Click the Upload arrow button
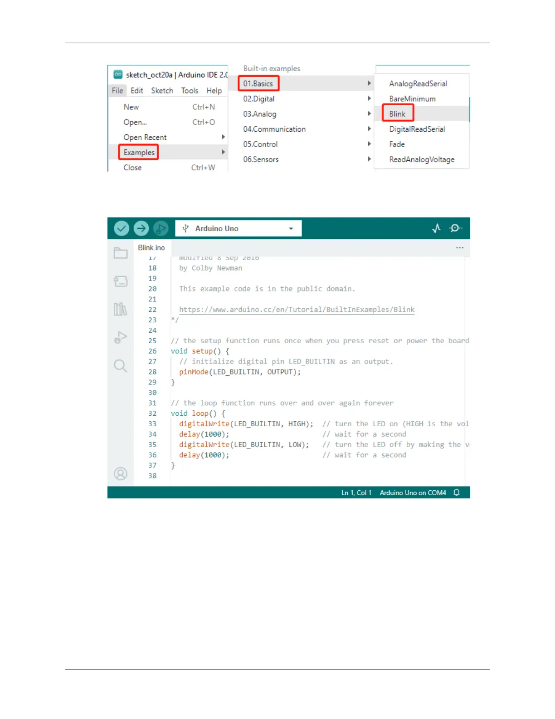The height and width of the screenshot is (719, 555). pos(141,228)
